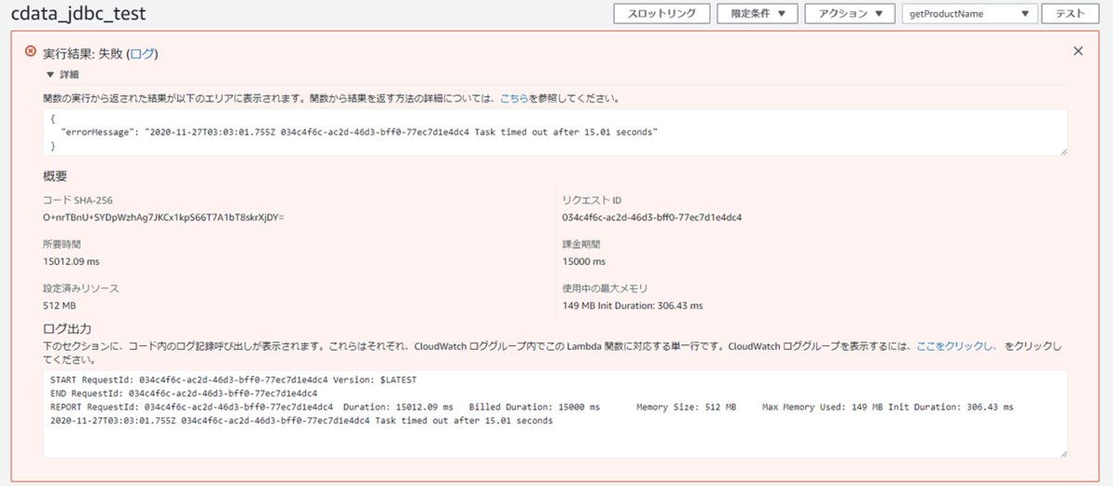
Task: Open the ここをクリックし CloudWatch link
Action: pyautogui.click(x=955, y=346)
